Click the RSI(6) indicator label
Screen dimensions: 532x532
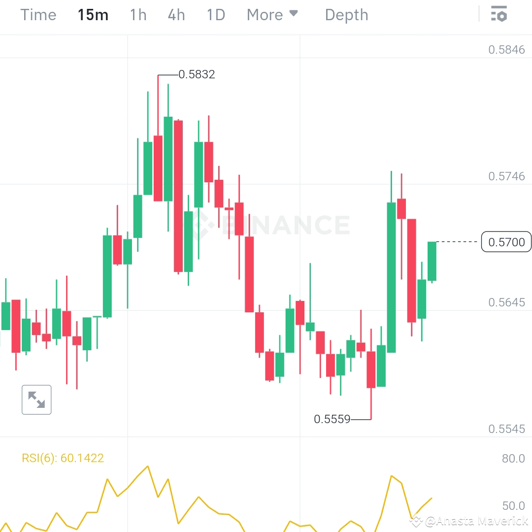(63, 458)
